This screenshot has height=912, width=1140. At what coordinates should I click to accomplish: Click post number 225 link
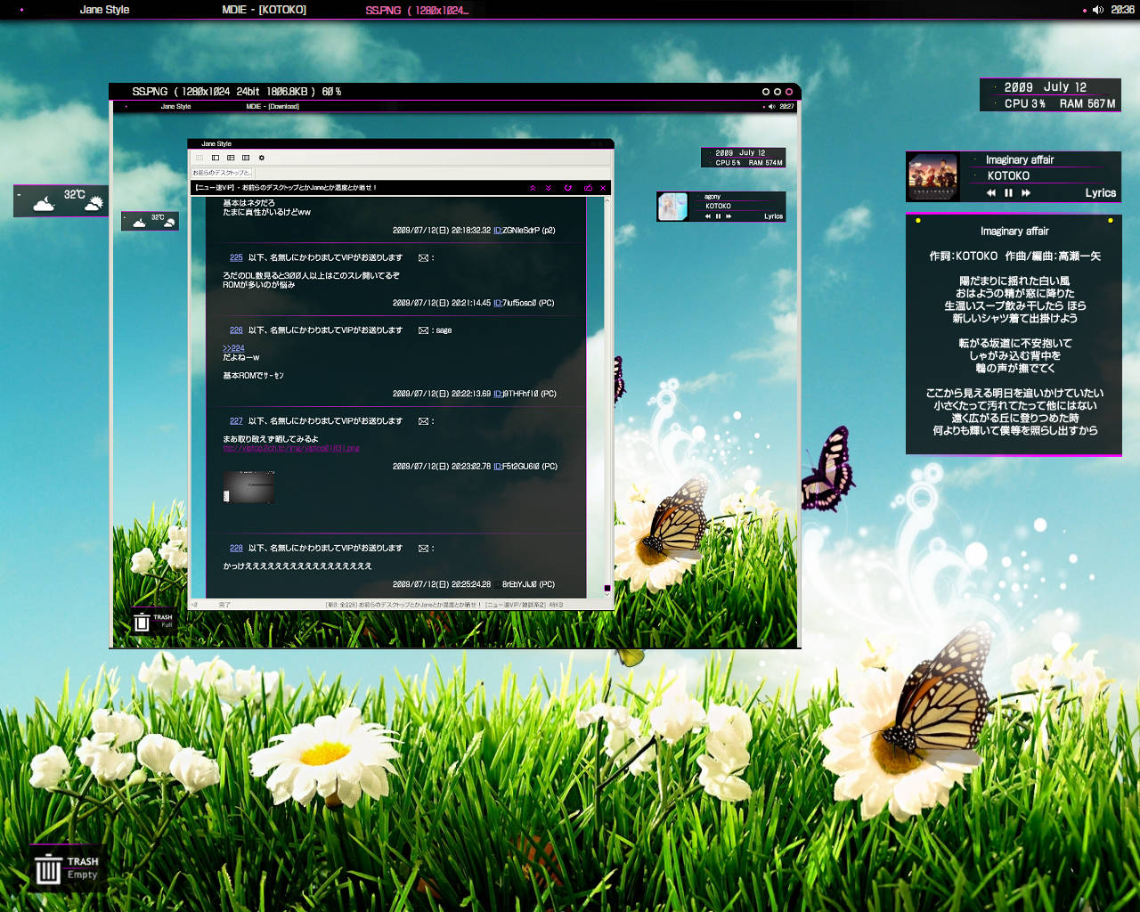(x=236, y=257)
